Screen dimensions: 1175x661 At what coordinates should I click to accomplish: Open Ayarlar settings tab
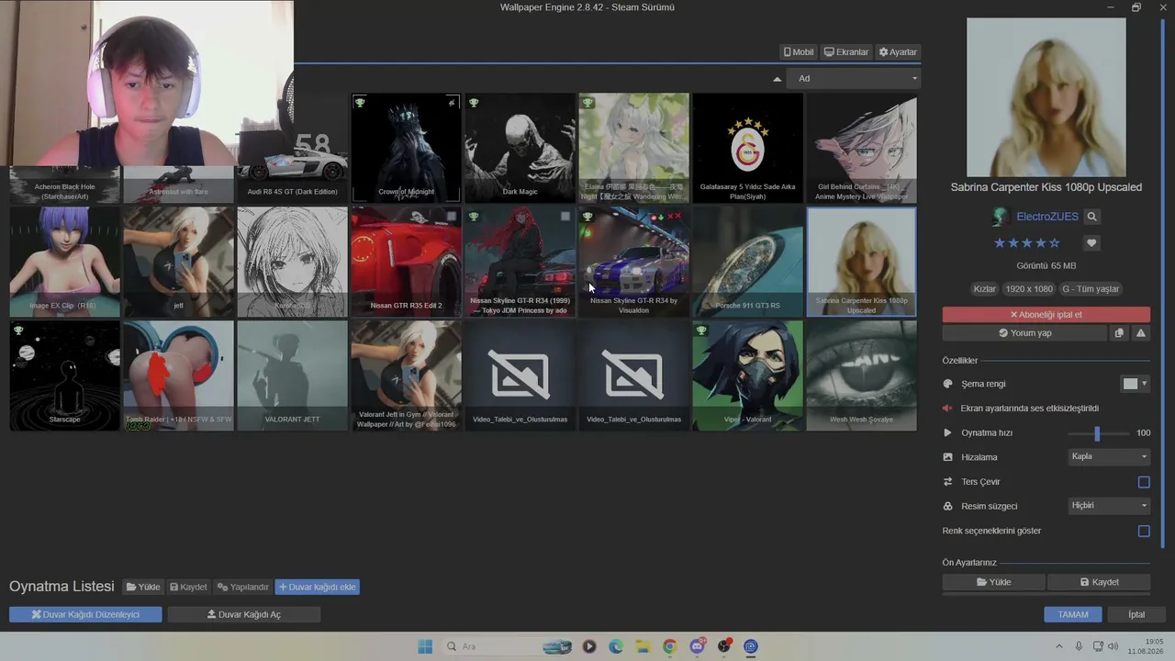[898, 52]
